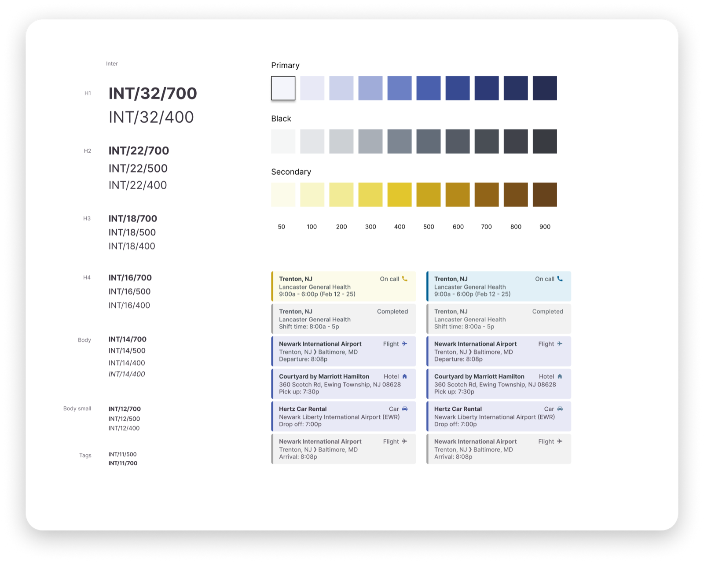Click the 500 scale label below the swatches

[429, 227]
